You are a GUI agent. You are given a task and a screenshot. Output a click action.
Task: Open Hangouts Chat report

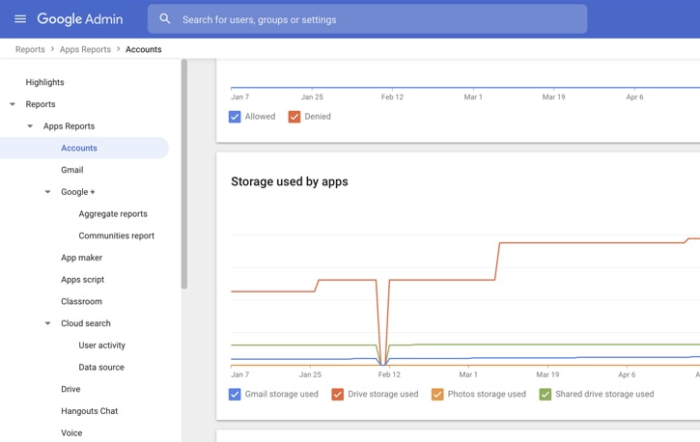pos(89,411)
